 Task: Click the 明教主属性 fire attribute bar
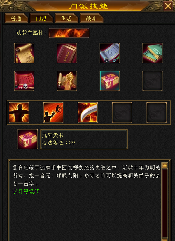coord(69,33)
